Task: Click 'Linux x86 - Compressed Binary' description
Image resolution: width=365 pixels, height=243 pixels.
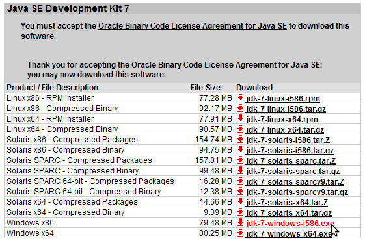Action: click(62, 109)
